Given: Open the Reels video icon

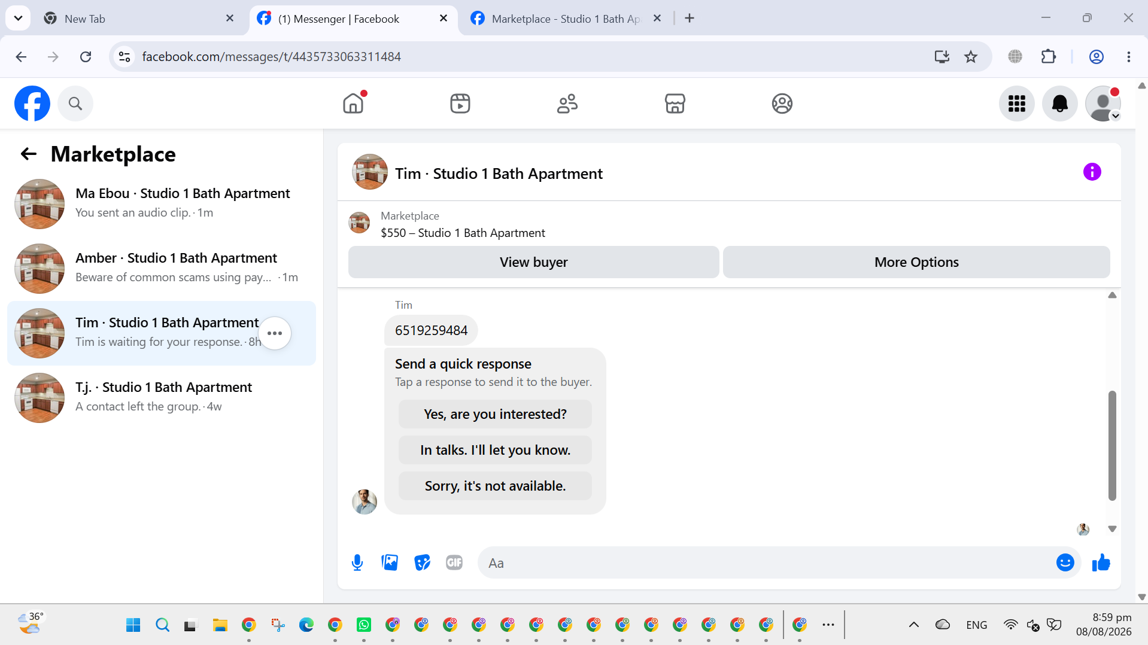Looking at the screenshot, I should tap(460, 104).
